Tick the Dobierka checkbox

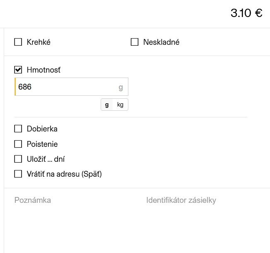[18, 129]
